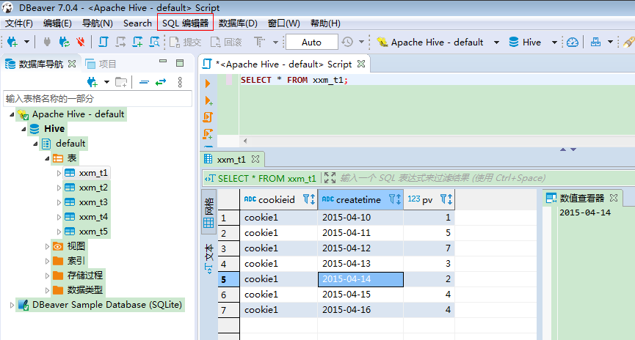Screen dimensions: 635x340
Task: Expand the 视图 views folder
Action: pyautogui.click(x=47, y=246)
